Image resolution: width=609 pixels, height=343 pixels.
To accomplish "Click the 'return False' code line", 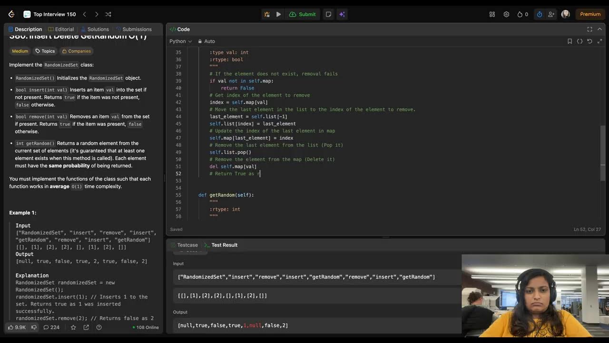I will pos(237,88).
